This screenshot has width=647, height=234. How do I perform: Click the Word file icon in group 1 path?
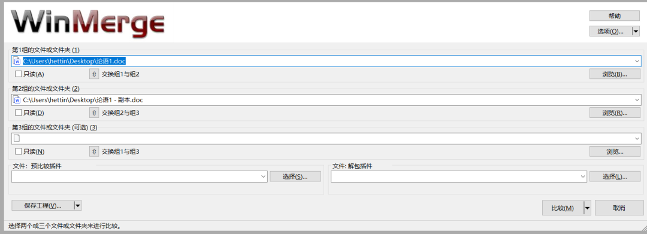[17, 62]
